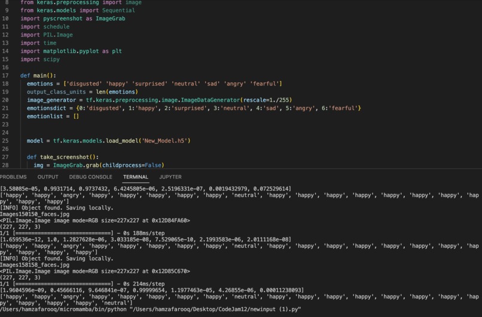Click the probabilities line starting '[1.9604596e-09'

[x=152, y=290]
